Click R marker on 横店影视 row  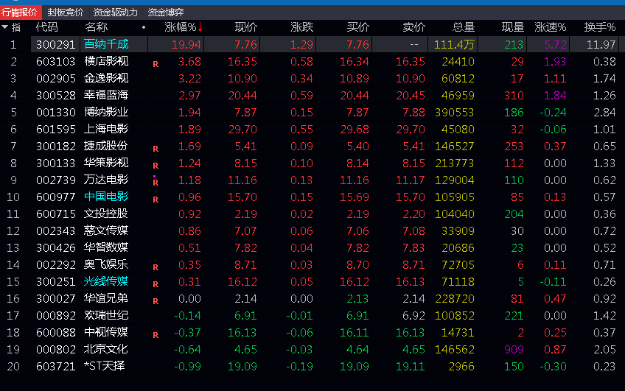pyautogui.click(x=156, y=64)
